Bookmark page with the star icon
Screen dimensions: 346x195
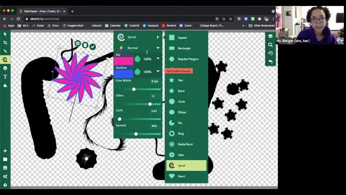(231, 19)
